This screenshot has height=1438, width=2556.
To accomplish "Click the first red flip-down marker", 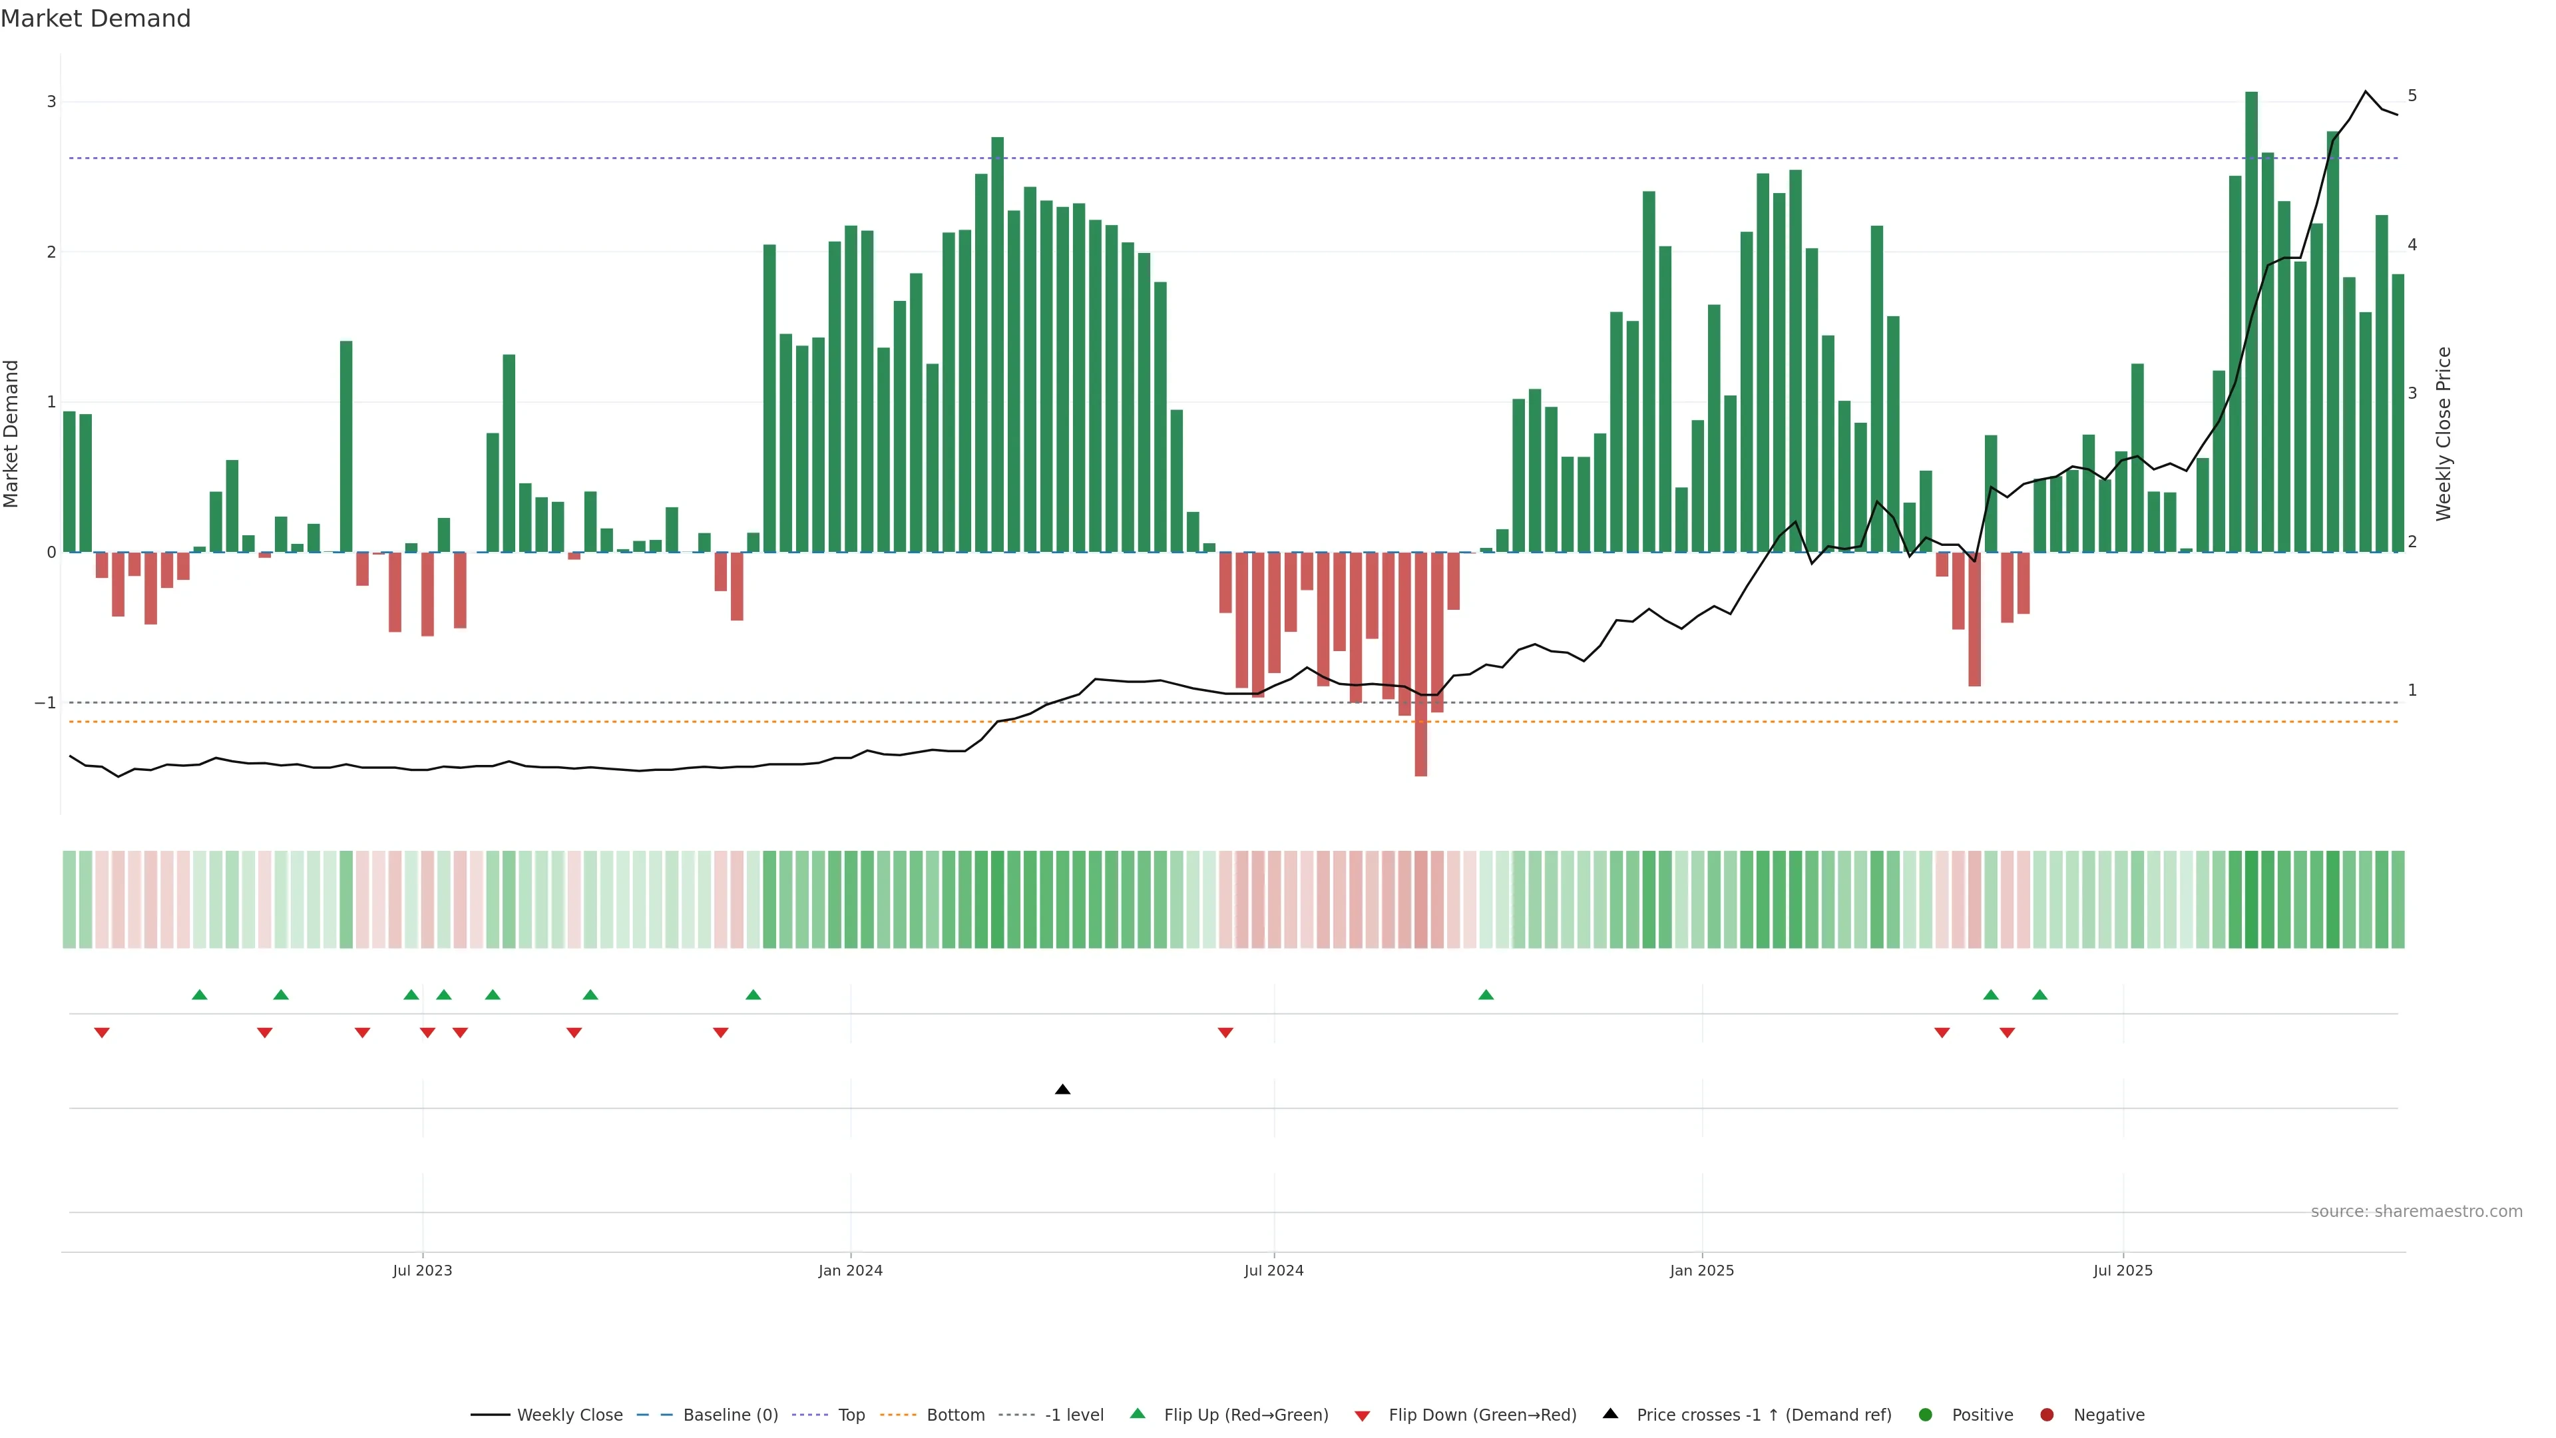I will [101, 1033].
